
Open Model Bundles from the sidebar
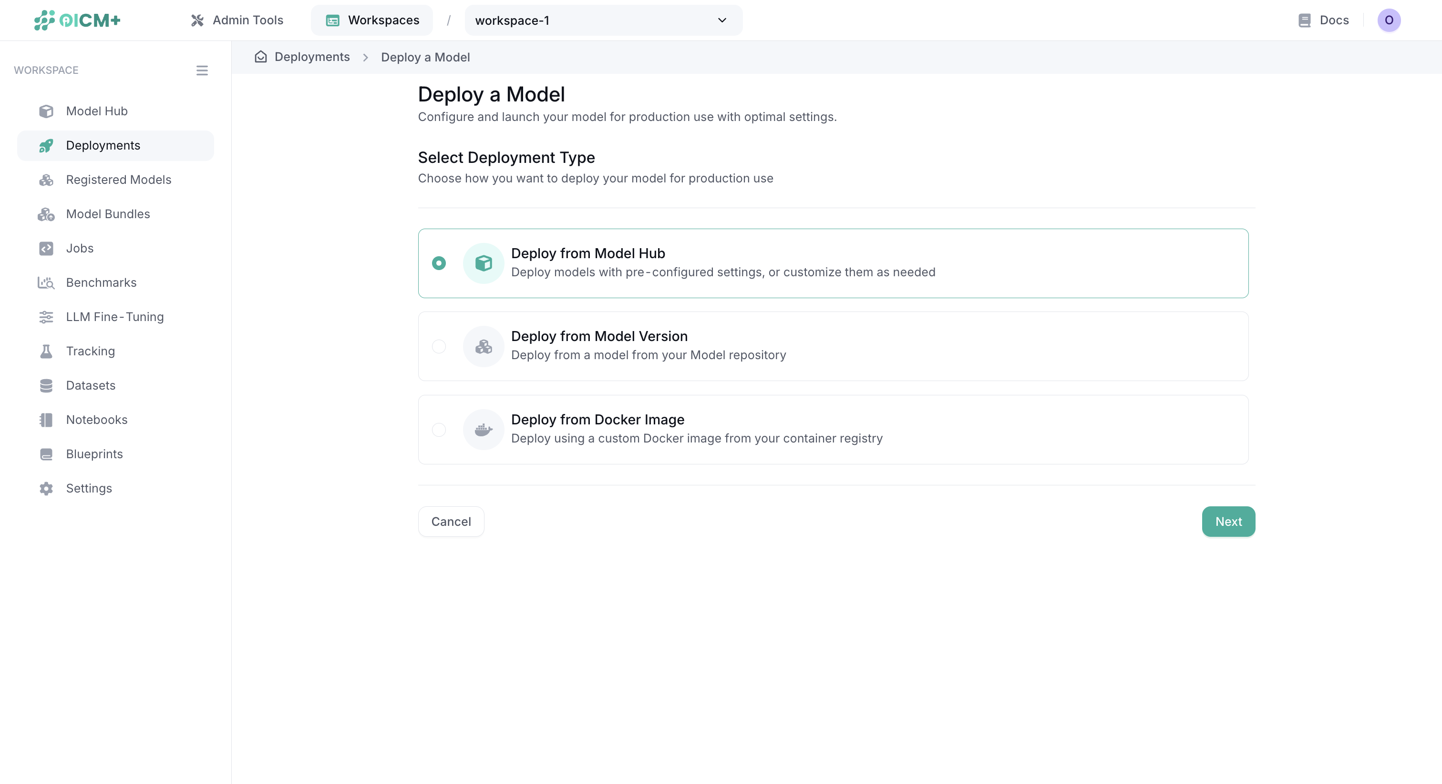click(107, 213)
